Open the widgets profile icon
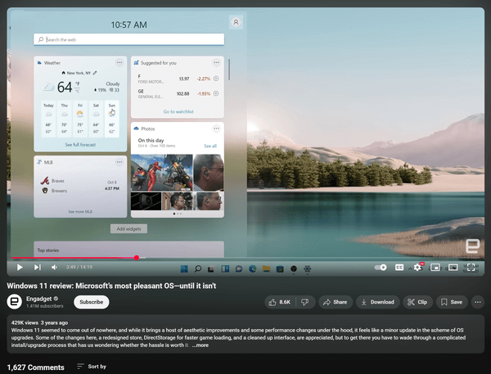Image resolution: width=491 pixels, height=374 pixels. coord(236,22)
